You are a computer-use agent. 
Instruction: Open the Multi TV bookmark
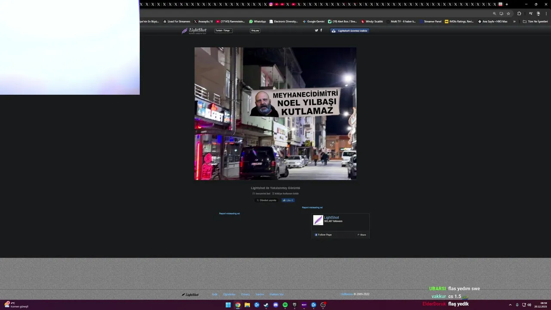pos(401,22)
